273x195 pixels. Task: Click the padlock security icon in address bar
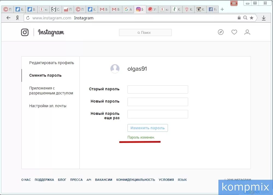pos(239,17)
